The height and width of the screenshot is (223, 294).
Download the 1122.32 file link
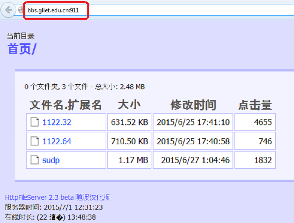tap(57, 122)
